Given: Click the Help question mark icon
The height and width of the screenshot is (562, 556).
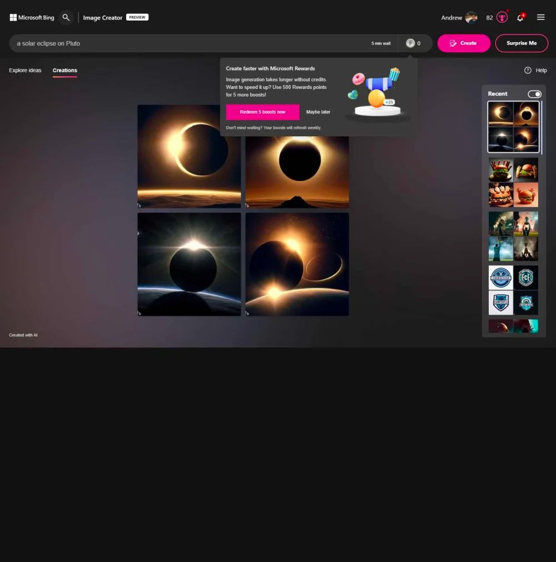Looking at the screenshot, I should pyautogui.click(x=528, y=71).
